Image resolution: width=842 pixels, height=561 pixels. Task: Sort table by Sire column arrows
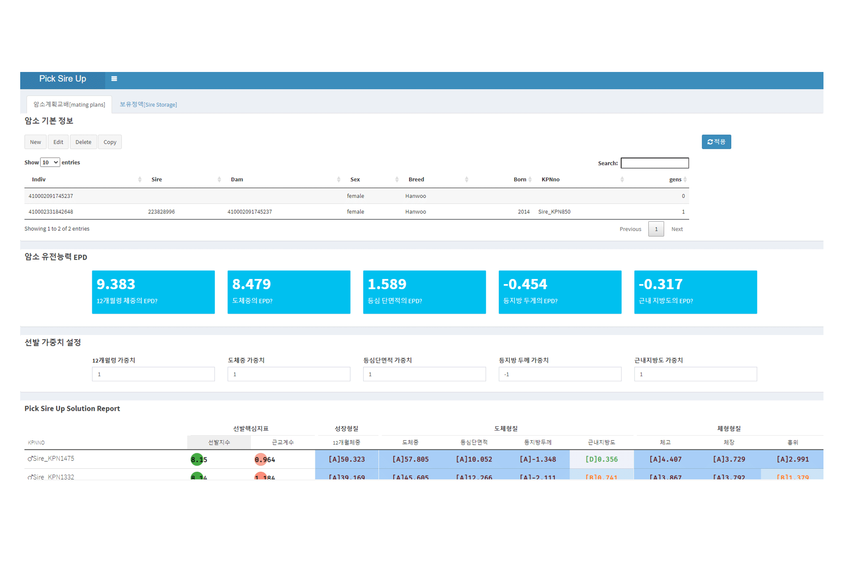pyautogui.click(x=219, y=180)
